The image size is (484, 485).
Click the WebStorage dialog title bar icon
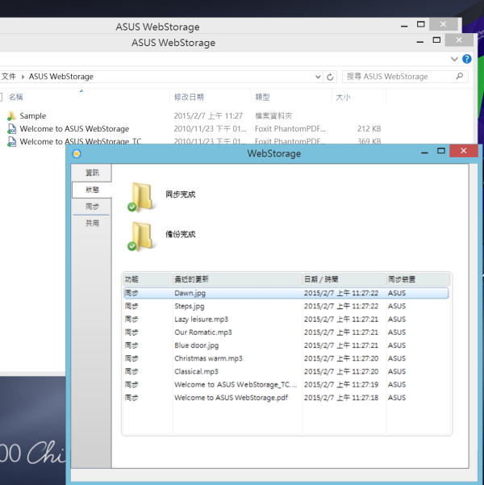(77, 153)
